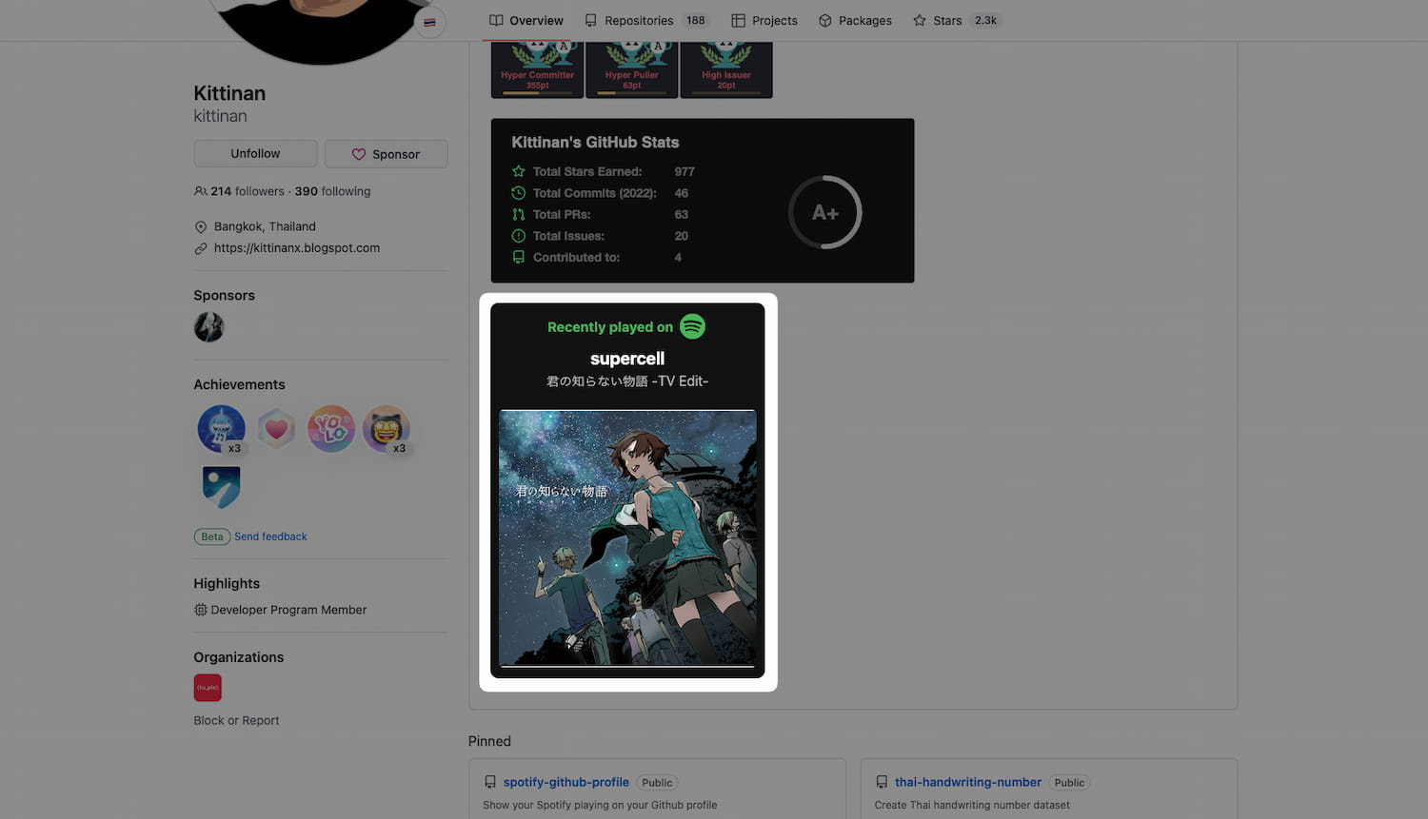Click the Kittinan profile name heading
Viewport: 1428px width, 819px height.
(229, 93)
